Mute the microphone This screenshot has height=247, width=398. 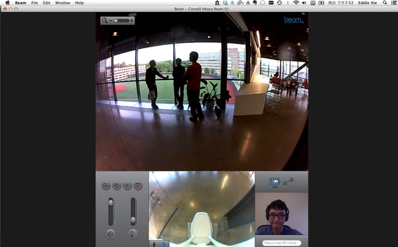pos(133,234)
